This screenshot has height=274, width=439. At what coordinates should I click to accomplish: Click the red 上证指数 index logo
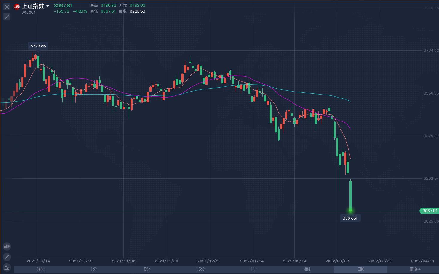pos(17,6)
